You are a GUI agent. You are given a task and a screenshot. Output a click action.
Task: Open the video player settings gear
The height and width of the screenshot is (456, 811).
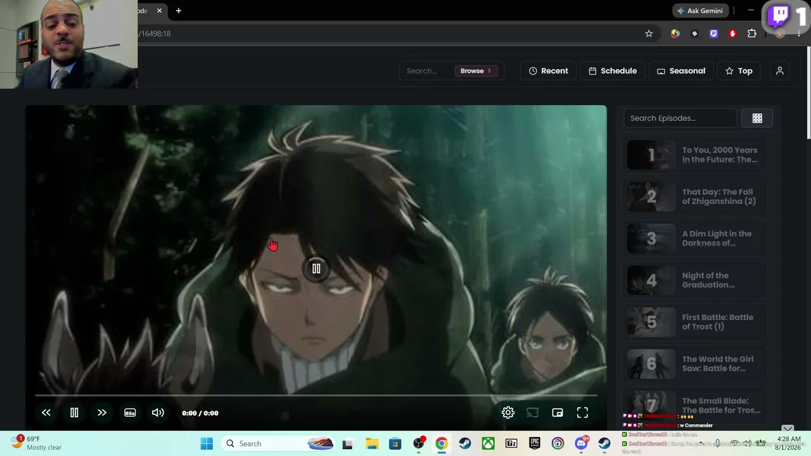pyautogui.click(x=508, y=413)
